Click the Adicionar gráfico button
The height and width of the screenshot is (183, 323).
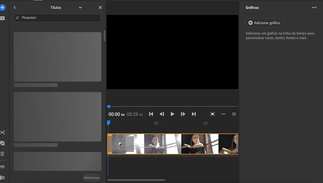264,23
